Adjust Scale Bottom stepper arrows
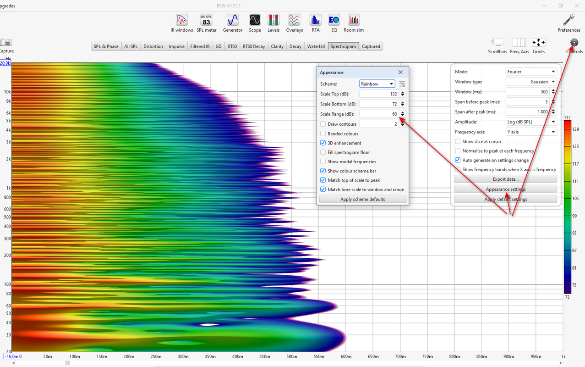 tap(402, 104)
